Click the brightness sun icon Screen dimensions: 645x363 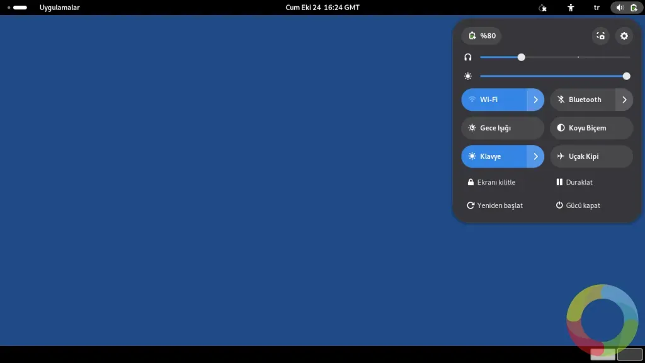[x=468, y=76]
